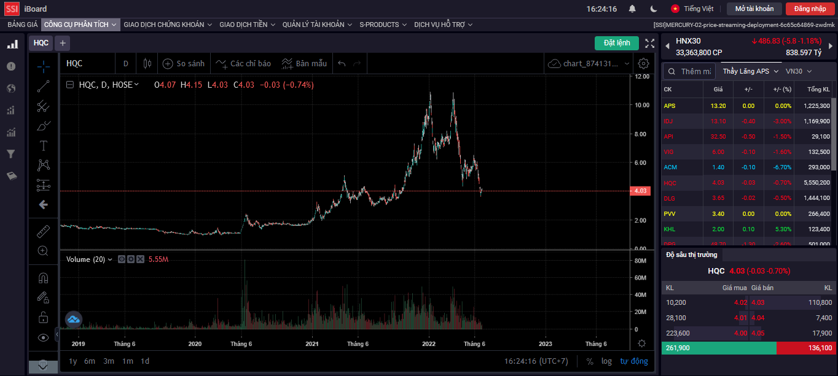Select the prediction and measurement tool
Viewport: 838px width, 376px height.
click(43, 185)
